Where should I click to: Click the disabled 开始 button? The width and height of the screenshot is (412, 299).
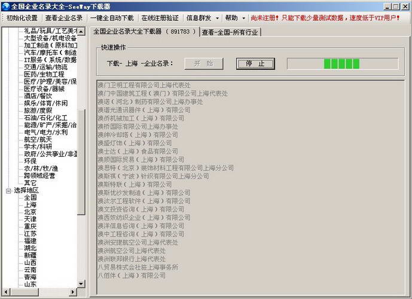pyautogui.click(x=204, y=63)
